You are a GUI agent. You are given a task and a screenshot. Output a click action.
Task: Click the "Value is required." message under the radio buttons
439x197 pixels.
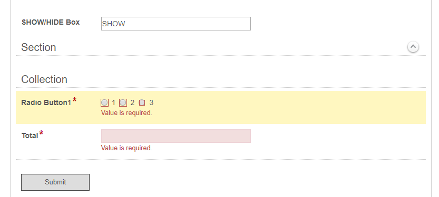(126, 113)
